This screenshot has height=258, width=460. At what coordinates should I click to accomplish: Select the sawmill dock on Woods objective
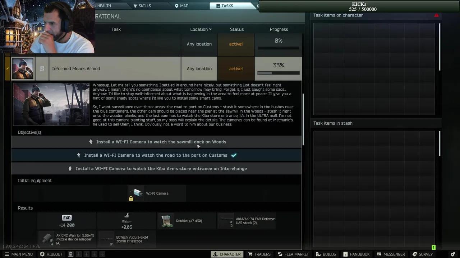(157, 142)
